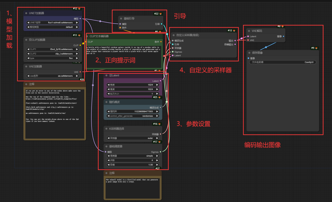
Task: Click the fox badge on UNET加载器 node
Action: tap(80, 9)
